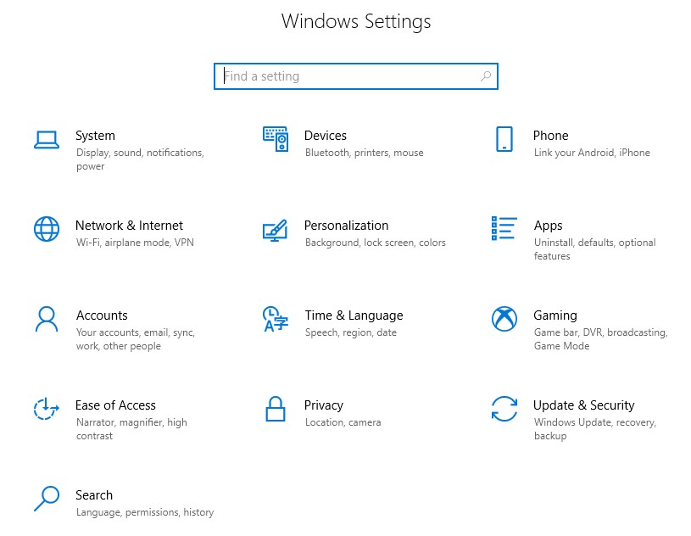Click the padlock icon for Privacy
The height and width of the screenshot is (536, 691).
[x=275, y=409]
